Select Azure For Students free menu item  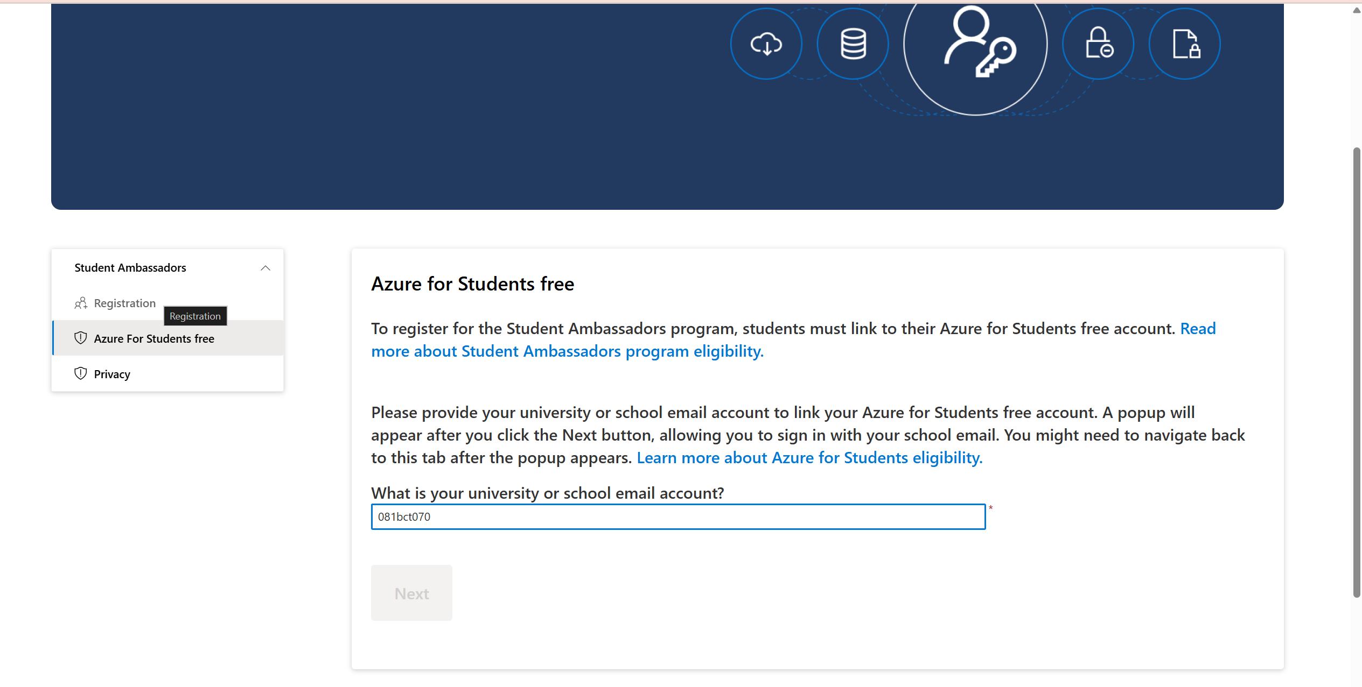click(154, 339)
